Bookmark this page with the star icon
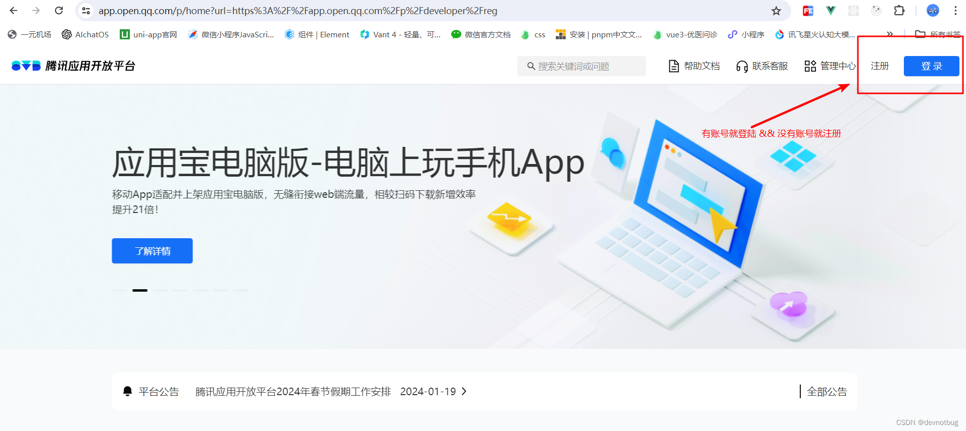966x431 pixels. click(x=776, y=11)
